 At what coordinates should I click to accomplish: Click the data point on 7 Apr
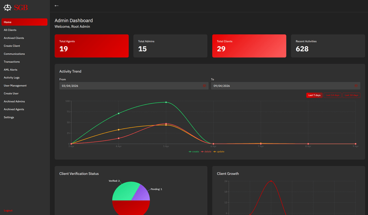pyautogui.click(x=261, y=144)
